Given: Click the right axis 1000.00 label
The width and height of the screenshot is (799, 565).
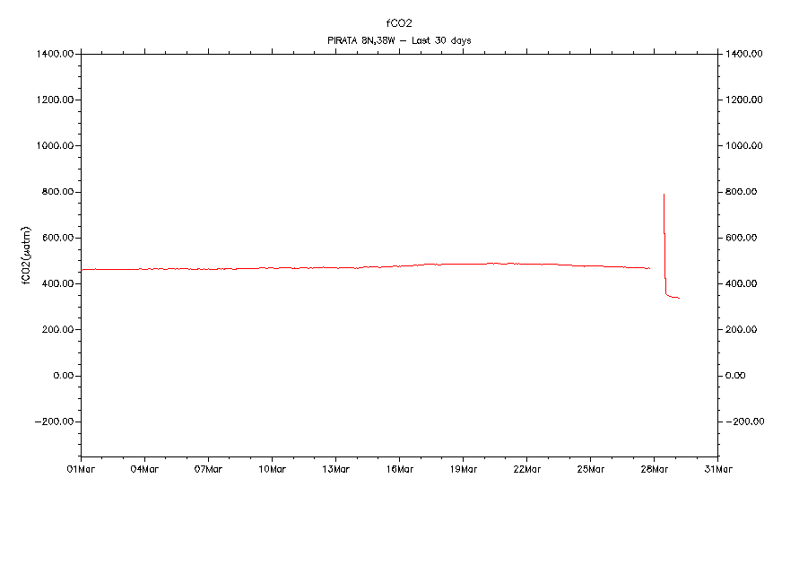Looking at the screenshot, I should [x=746, y=146].
